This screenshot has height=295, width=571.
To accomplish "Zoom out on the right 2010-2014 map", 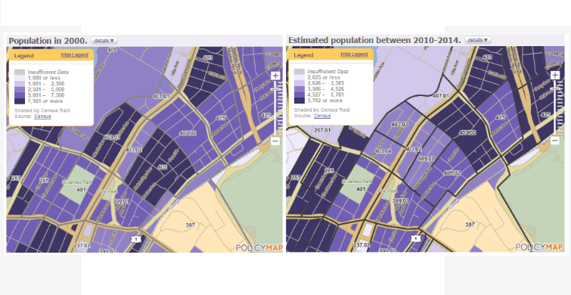I will [x=554, y=141].
